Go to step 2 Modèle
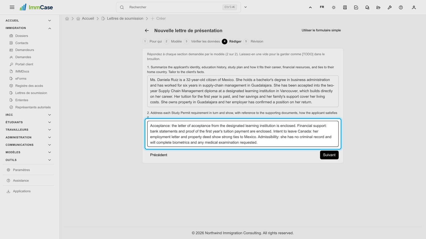The height and width of the screenshot is (239, 426). 173,41
